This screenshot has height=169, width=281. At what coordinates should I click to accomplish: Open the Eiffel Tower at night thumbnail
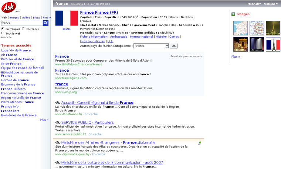[x=273, y=28]
